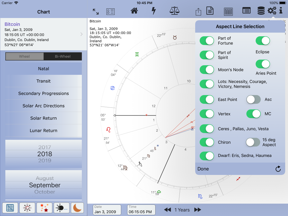
Task: Select Solar Return
Action: (x=44, y=118)
